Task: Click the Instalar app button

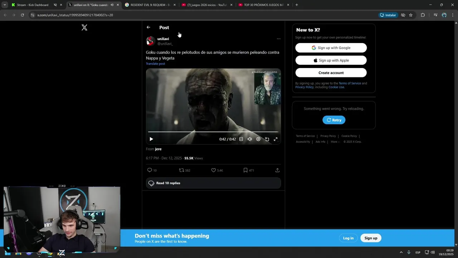Action: point(388,15)
